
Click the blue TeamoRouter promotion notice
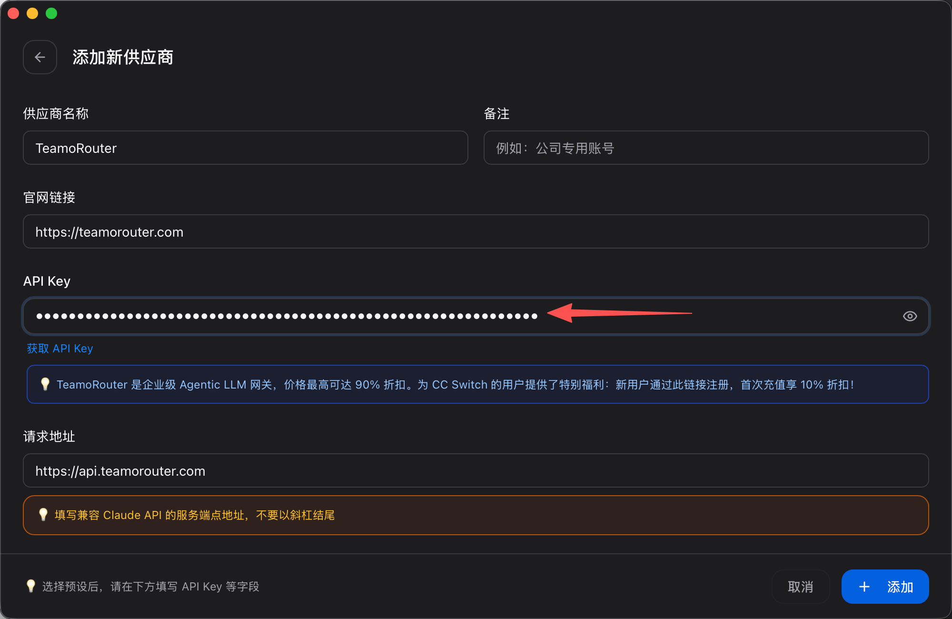(477, 384)
